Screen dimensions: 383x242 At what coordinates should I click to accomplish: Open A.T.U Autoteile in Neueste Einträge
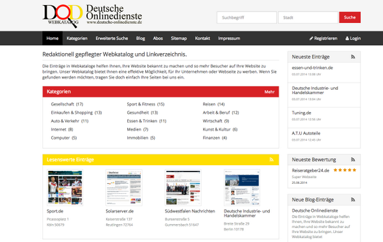tap(306, 133)
